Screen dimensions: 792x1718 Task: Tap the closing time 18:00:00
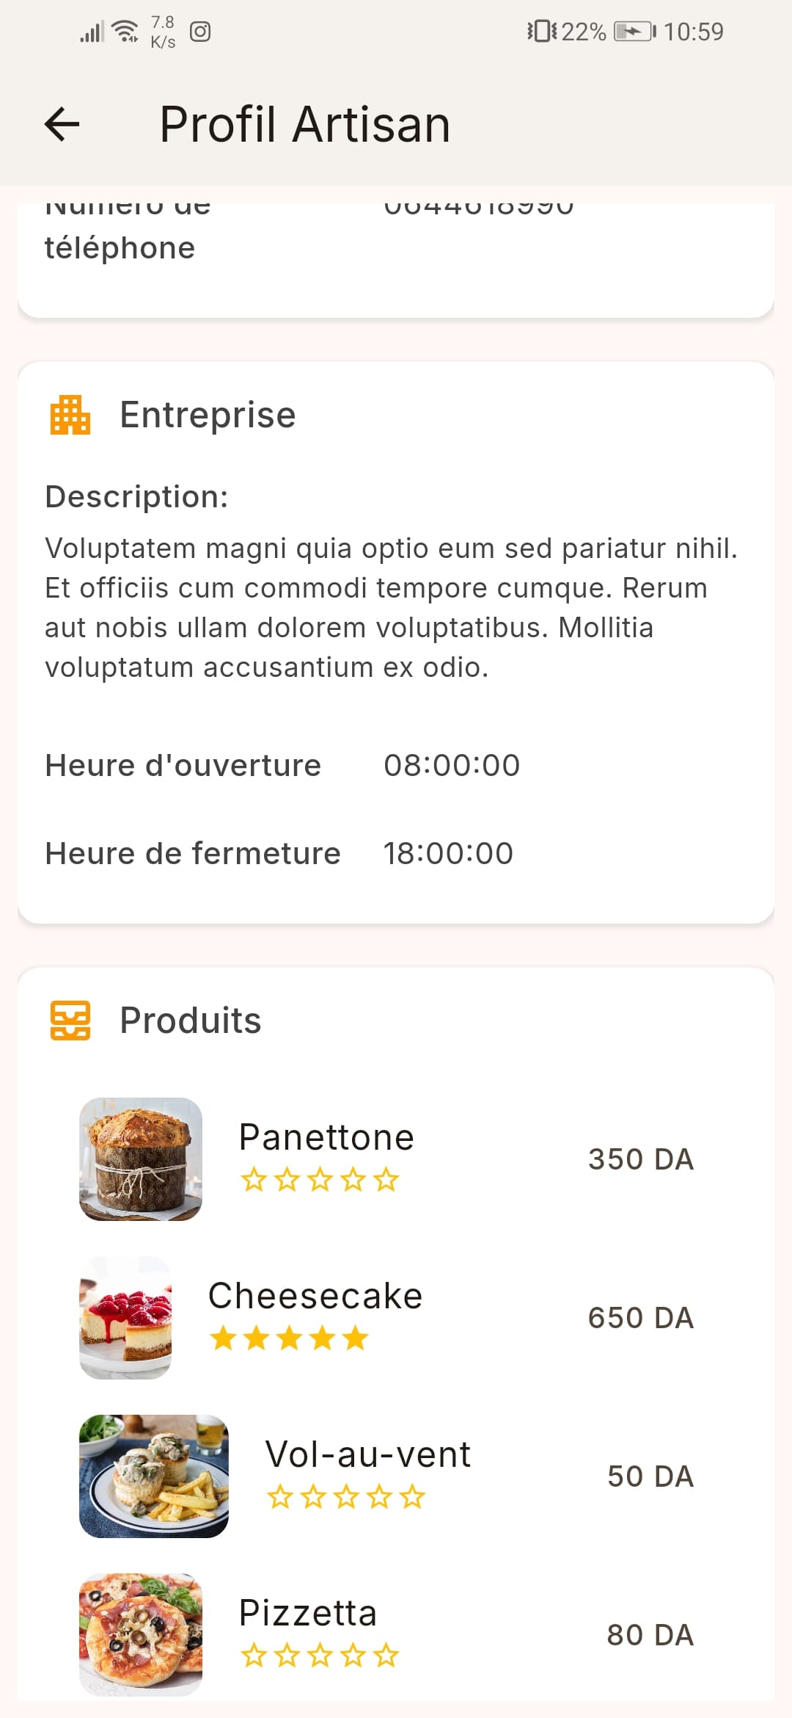tap(448, 853)
